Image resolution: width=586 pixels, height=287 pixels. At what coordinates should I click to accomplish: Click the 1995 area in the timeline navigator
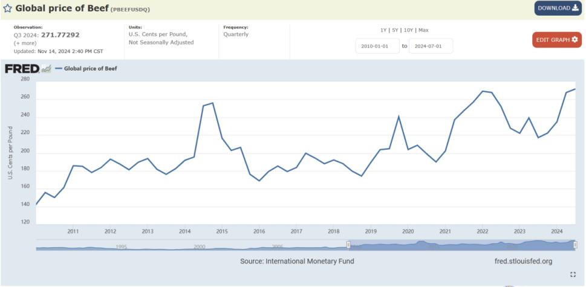(122, 247)
